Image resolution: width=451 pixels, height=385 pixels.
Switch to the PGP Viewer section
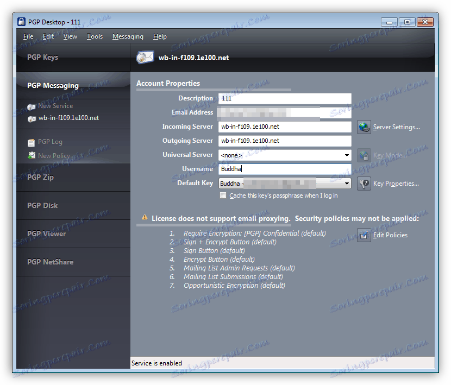tap(73, 233)
